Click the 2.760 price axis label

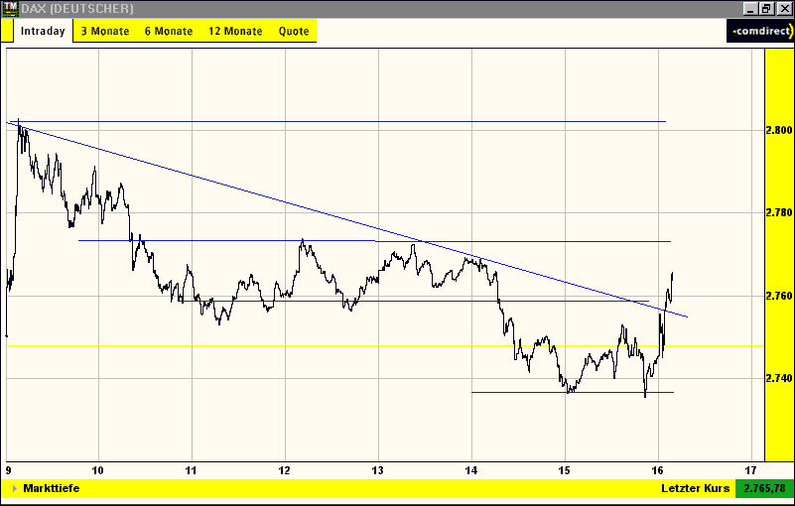pos(779,296)
